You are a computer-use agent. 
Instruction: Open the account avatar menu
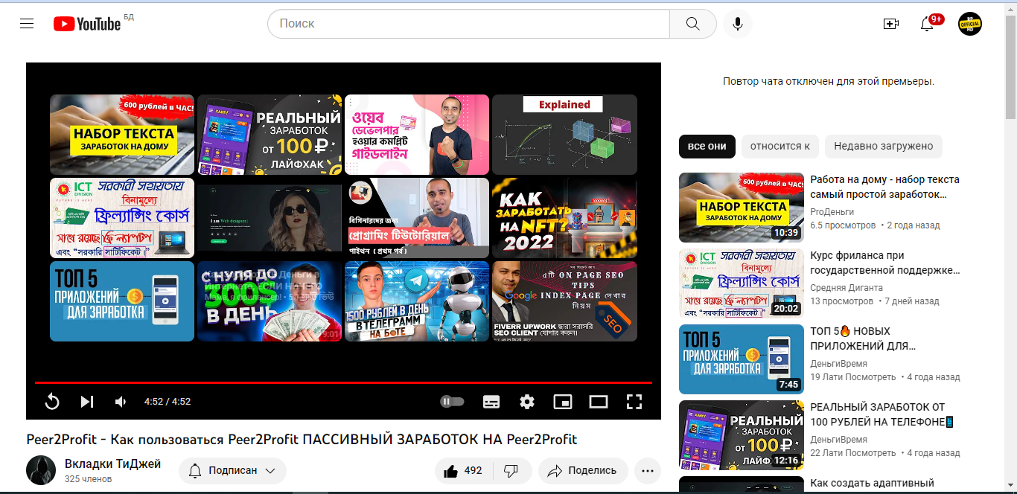point(970,24)
